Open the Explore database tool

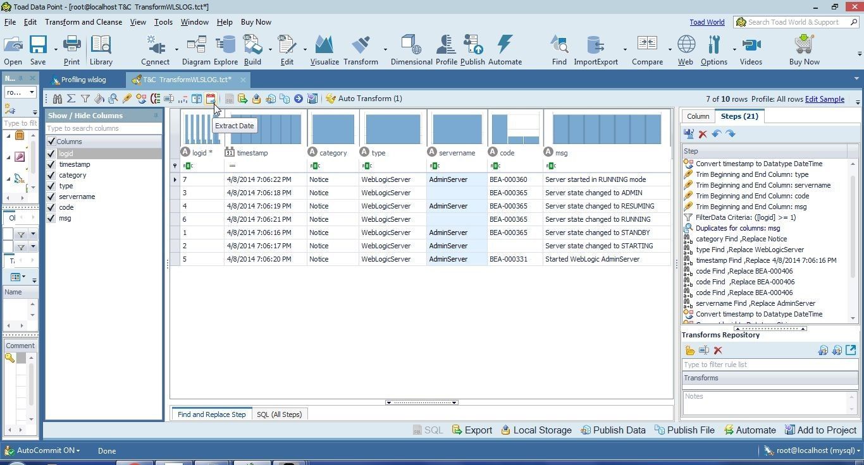[225, 50]
